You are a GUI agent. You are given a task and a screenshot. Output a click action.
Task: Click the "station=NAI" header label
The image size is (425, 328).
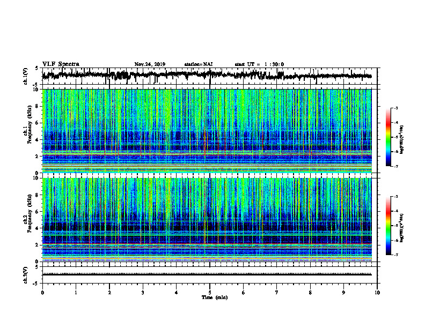tap(199, 64)
